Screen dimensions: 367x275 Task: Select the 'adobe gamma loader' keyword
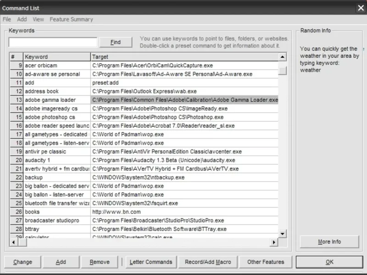click(57, 100)
